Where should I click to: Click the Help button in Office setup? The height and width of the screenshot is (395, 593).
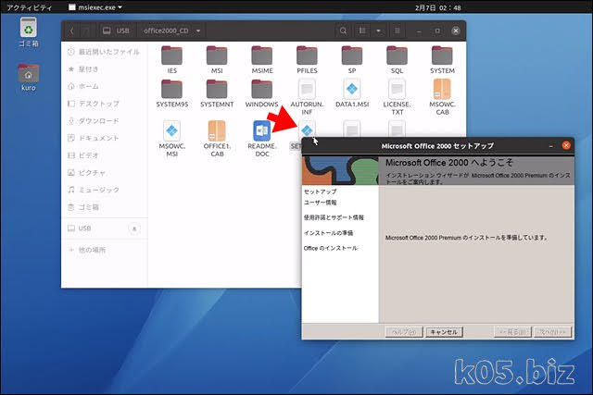[x=404, y=332]
